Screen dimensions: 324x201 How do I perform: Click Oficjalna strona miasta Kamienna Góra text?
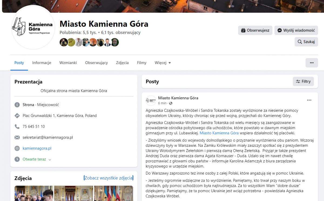click(74, 91)
